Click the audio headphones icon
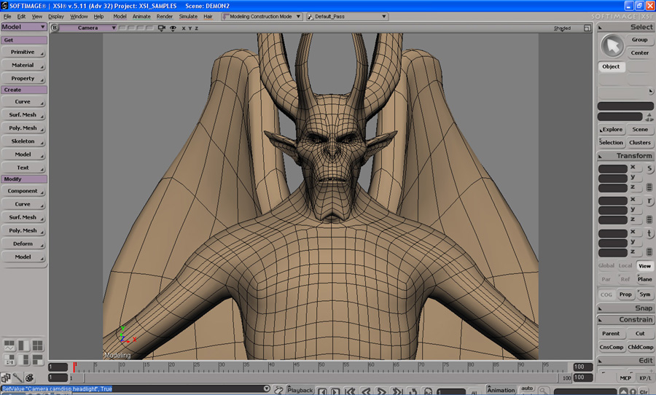 pyautogui.click(x=428, y=391)
